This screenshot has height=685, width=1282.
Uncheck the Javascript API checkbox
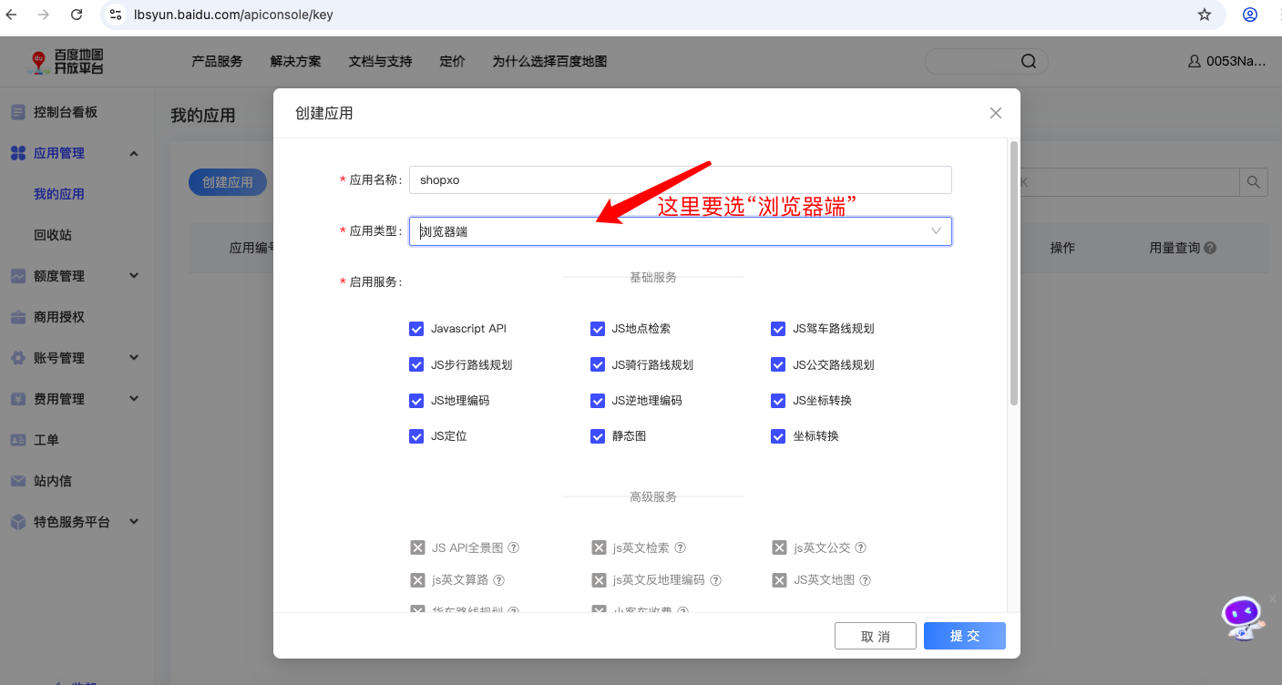click(x=416, y=329)
